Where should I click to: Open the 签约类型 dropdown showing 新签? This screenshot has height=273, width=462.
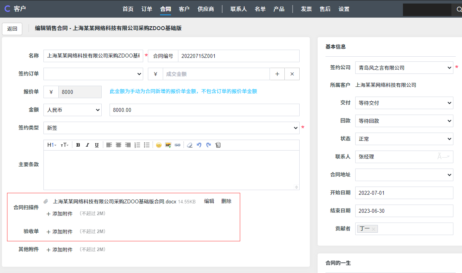(171, 128)
